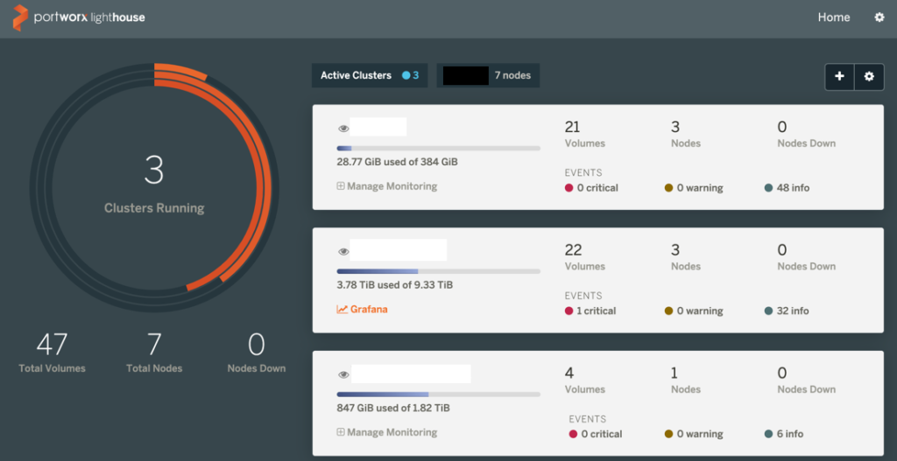Toggle eye icon on third cluster card

pos(343,374)
